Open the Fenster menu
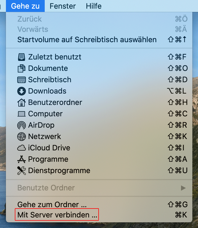Viewport: 198px width, 228px height. coord(62,6)
